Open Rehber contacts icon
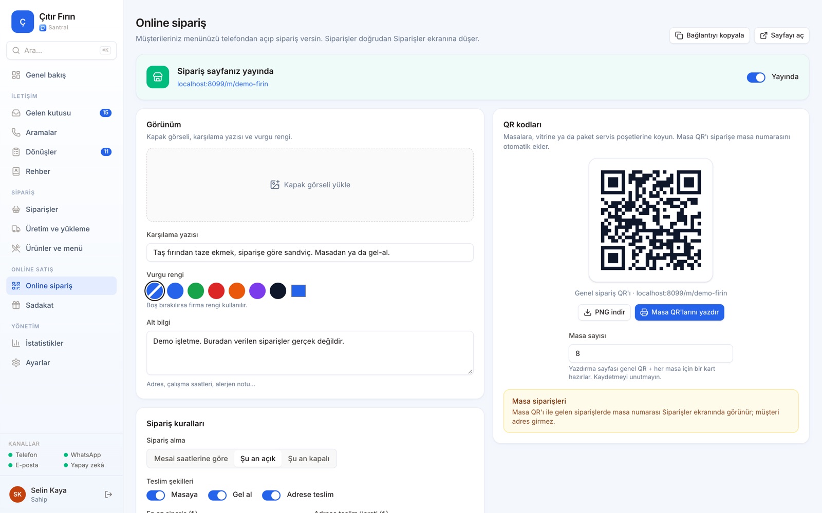The width and height of the screenshot is (822, 513). tap(16, 171)
